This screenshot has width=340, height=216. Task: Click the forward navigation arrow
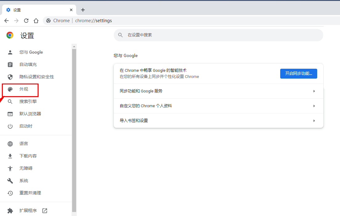pyautogui.click(x=16, y=21)
